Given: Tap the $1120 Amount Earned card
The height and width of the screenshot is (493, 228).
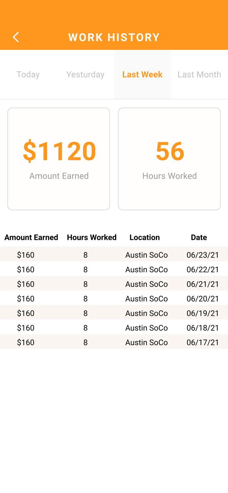Looking at the screenshot, I should [59, 159].
